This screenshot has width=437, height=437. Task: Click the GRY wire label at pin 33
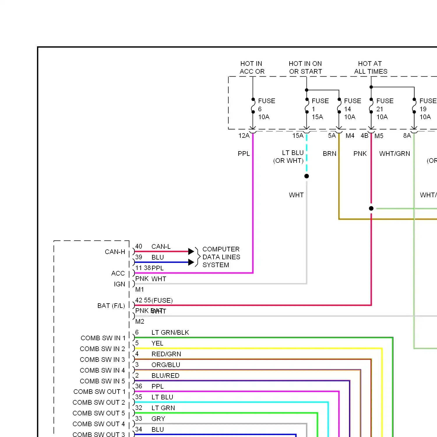tap(158, 419)
